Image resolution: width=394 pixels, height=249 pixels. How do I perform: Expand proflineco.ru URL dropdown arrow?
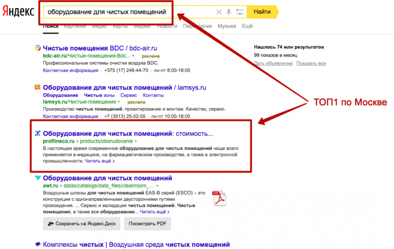click(x=136, y=142)
